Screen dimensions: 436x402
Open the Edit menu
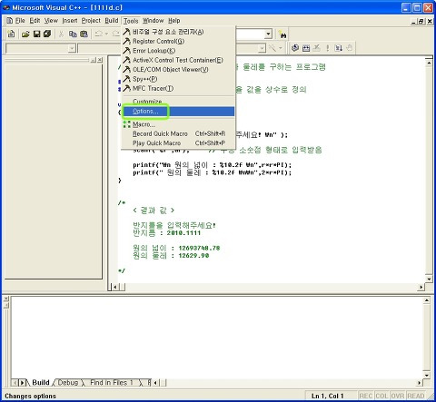[x=35, y=21]
